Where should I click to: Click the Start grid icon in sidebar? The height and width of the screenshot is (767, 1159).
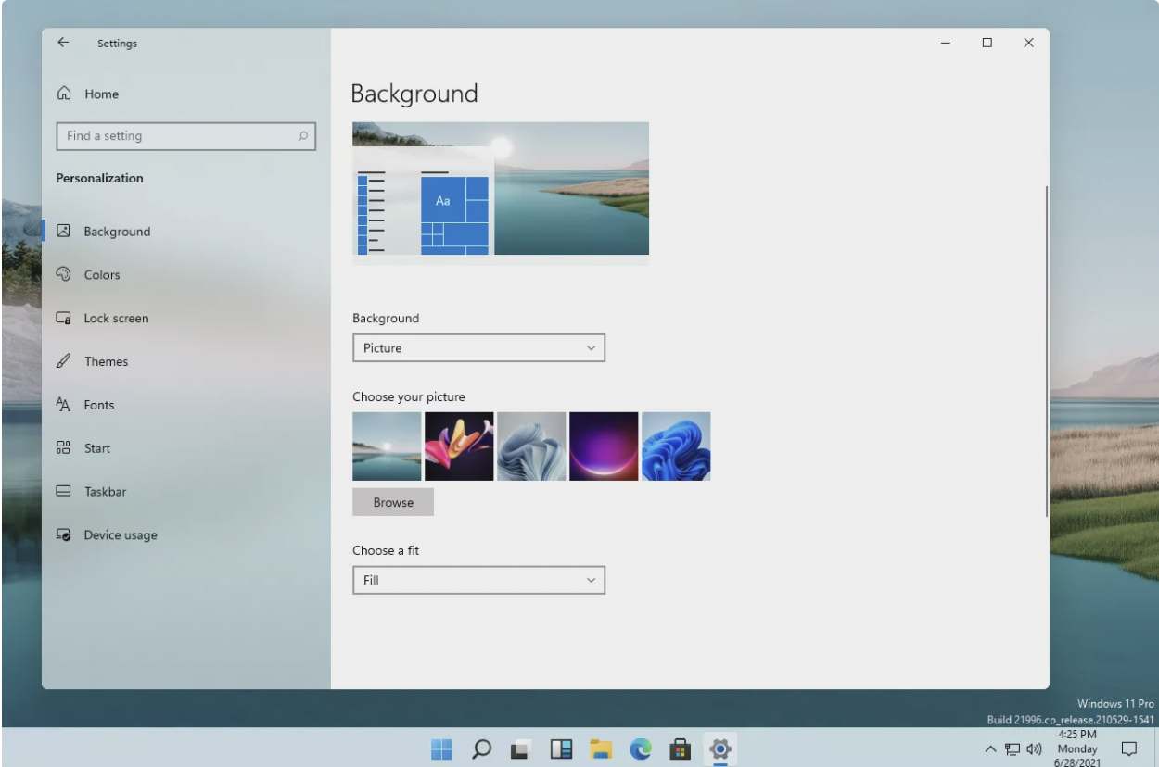pyautogui.click(x=63, y=448)
